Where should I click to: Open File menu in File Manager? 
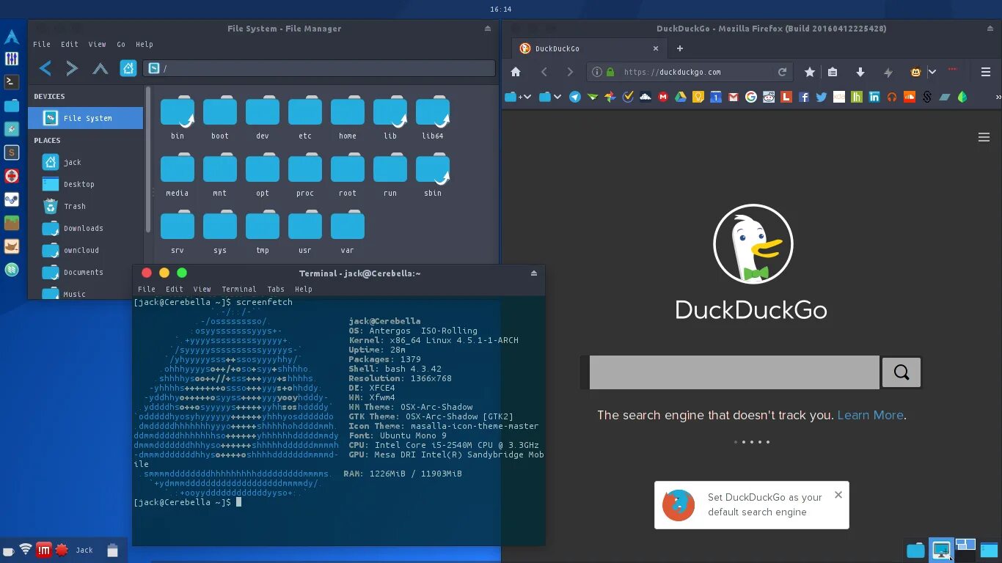click(x=42, y=44)
